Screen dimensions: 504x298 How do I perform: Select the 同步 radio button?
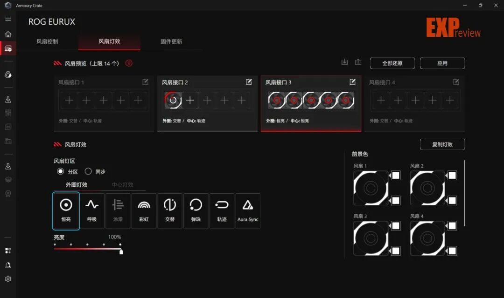(88, 171)
